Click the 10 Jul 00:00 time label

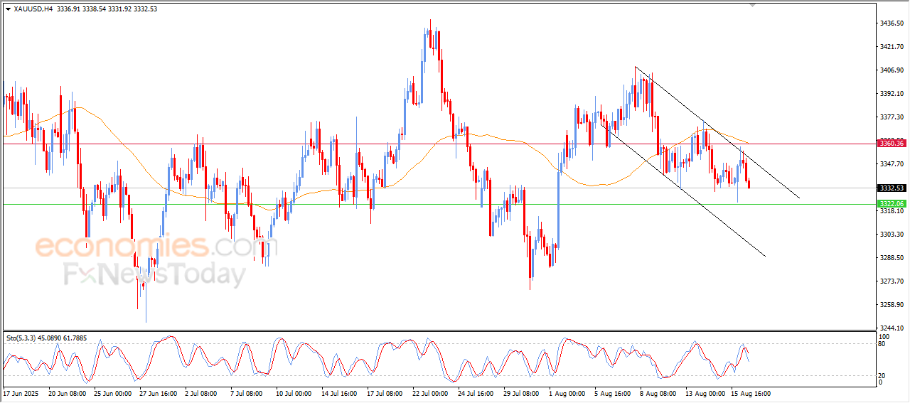pos(294,393)
